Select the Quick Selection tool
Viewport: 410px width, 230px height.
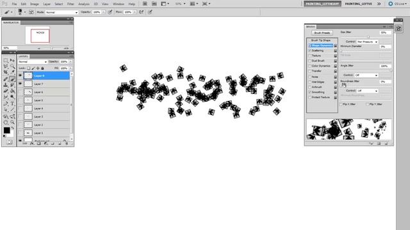[12, 66]
